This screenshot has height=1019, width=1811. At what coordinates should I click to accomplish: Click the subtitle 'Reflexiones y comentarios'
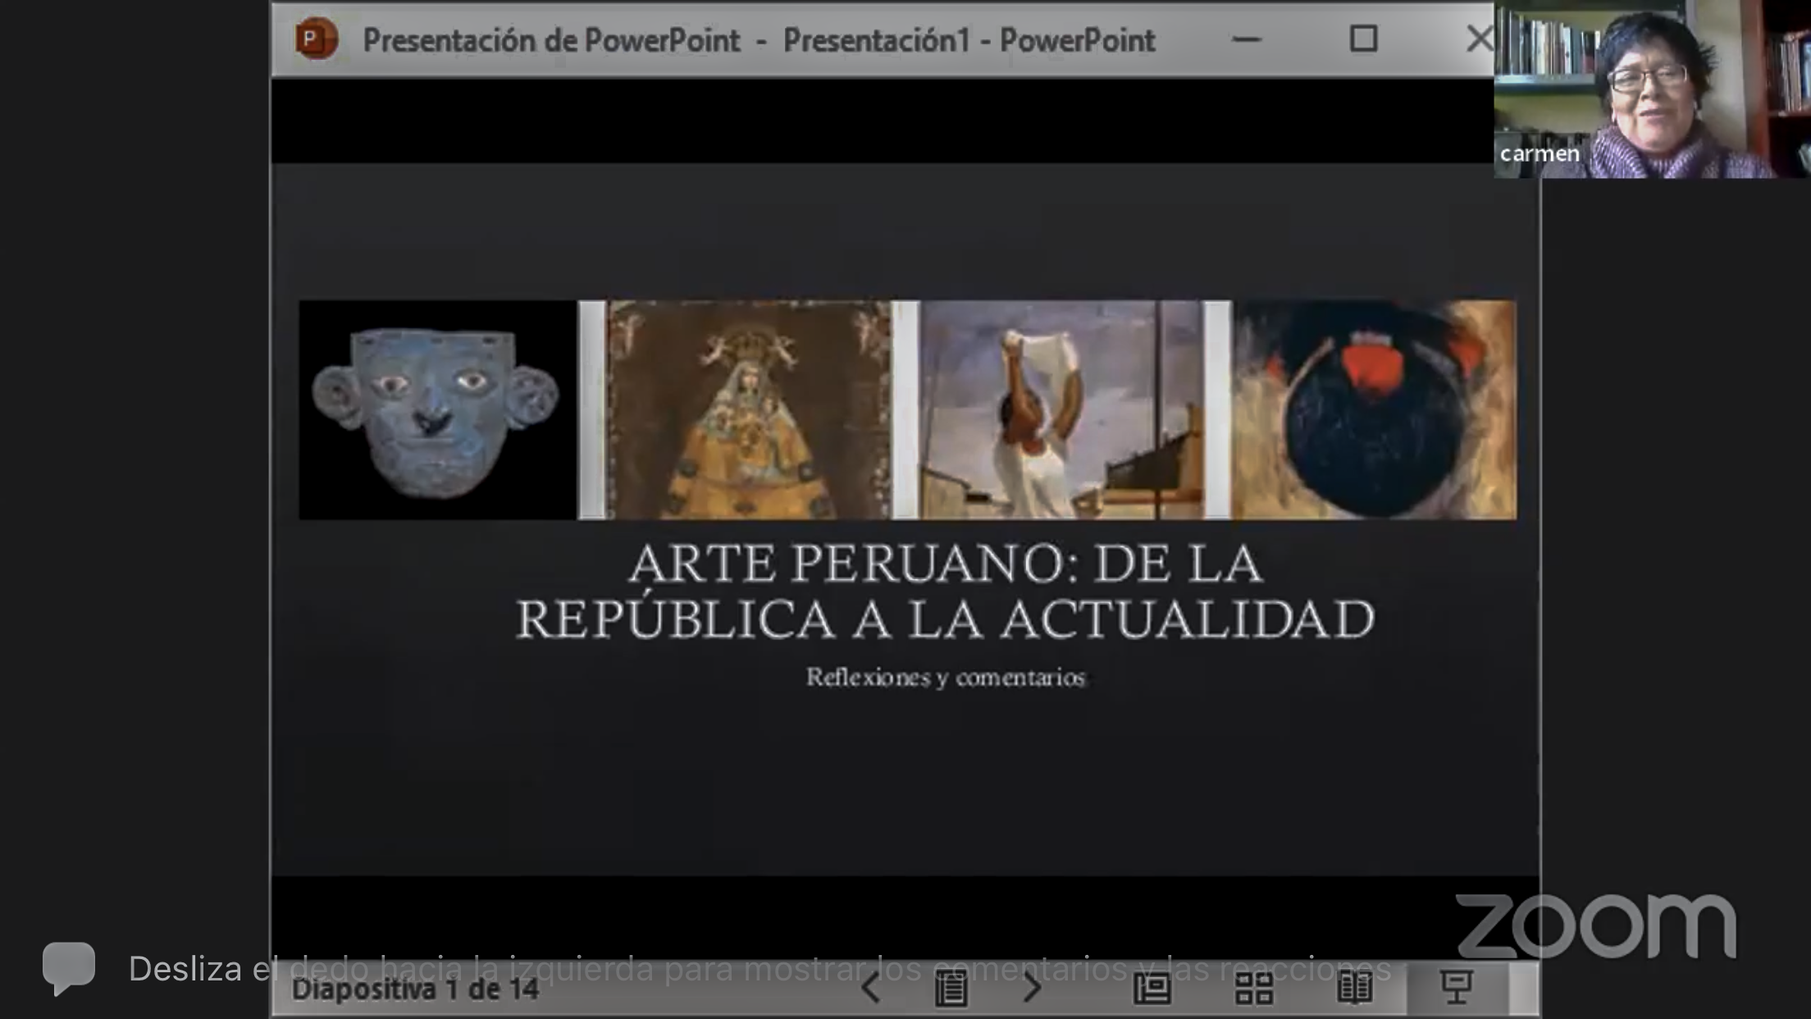946,677
